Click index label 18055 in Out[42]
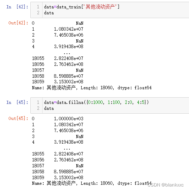The height and width of the screenshot is (190, 189). click(x=38, y=59)
